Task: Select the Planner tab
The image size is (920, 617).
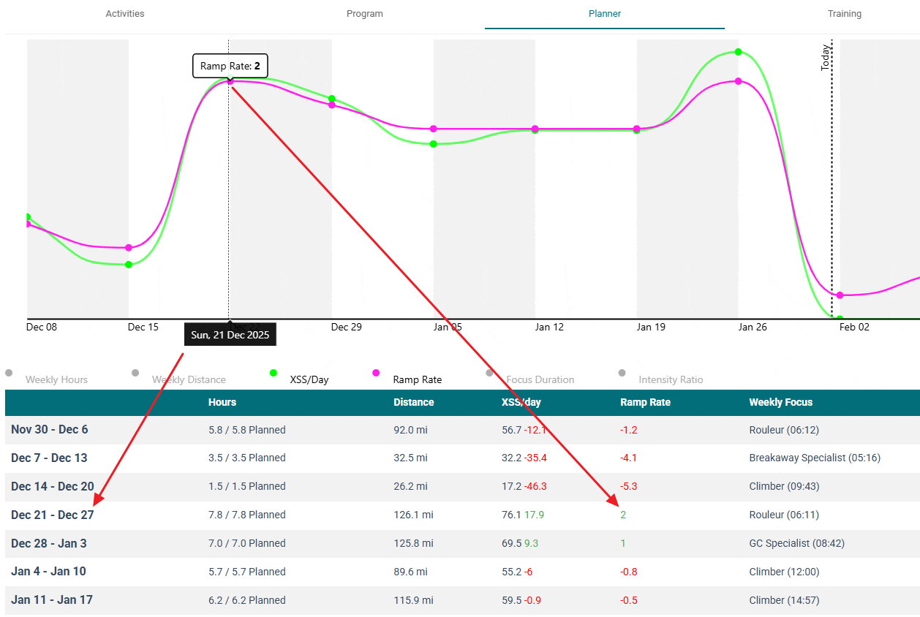Action: [x=604, y=14]
